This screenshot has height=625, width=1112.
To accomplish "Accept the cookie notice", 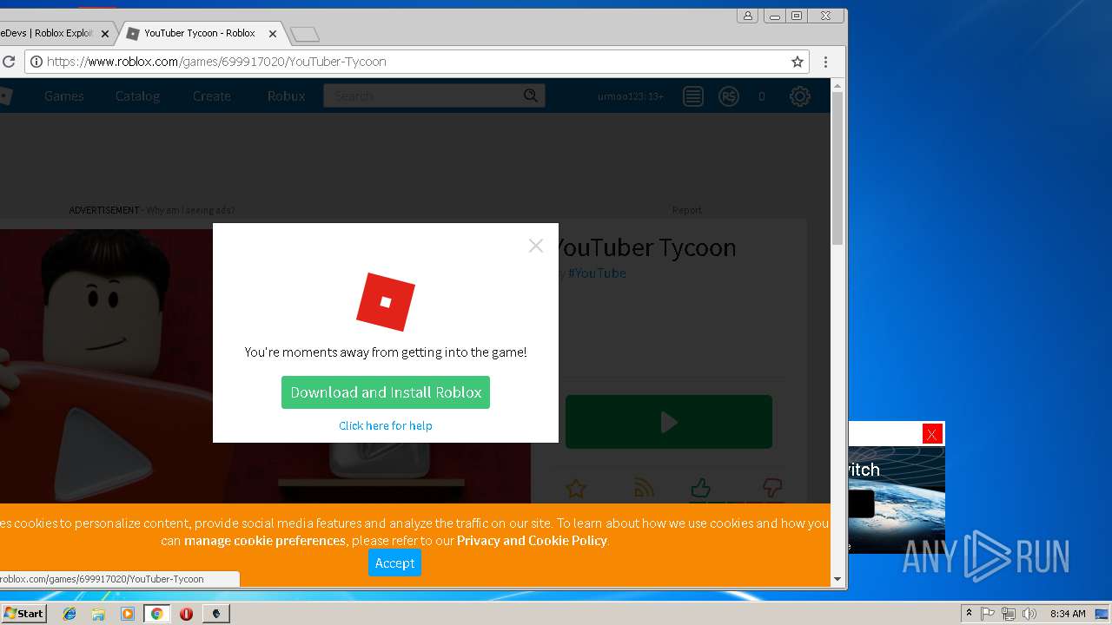I will point(394,563).
